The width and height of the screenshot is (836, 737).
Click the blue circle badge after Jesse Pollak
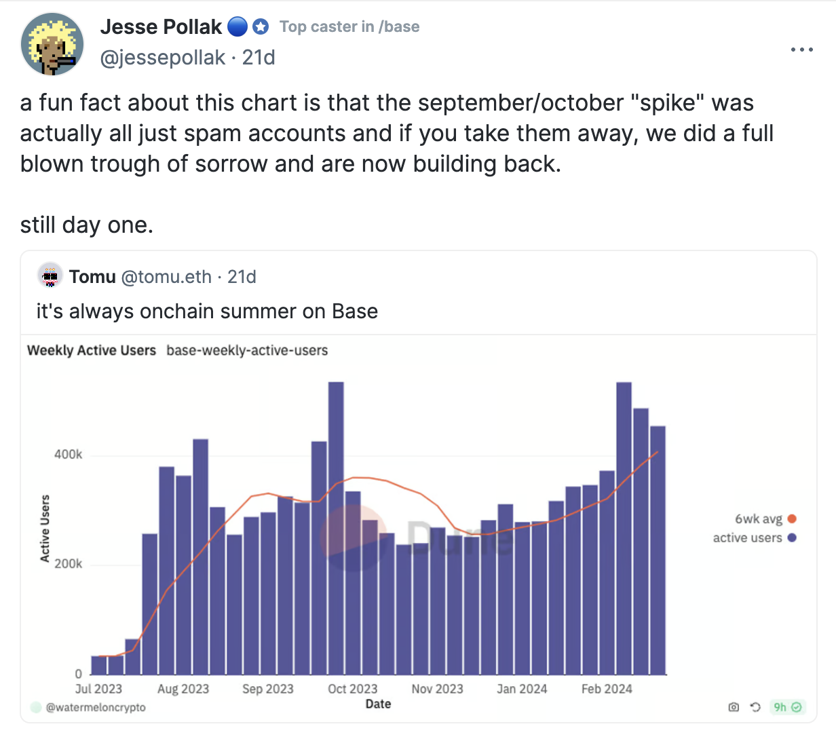pos(237,27)
